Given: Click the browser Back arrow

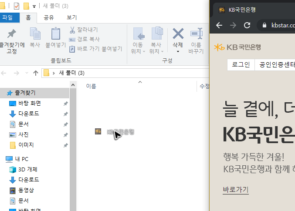Looking at the screenshot, I should coord(219,25).
